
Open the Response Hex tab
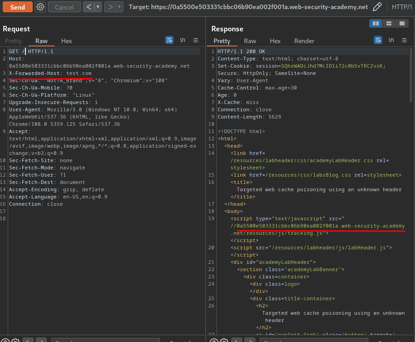coord(275,41)
